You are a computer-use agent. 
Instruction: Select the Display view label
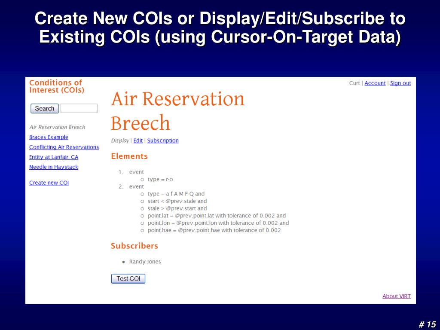[x=120, y=141]
